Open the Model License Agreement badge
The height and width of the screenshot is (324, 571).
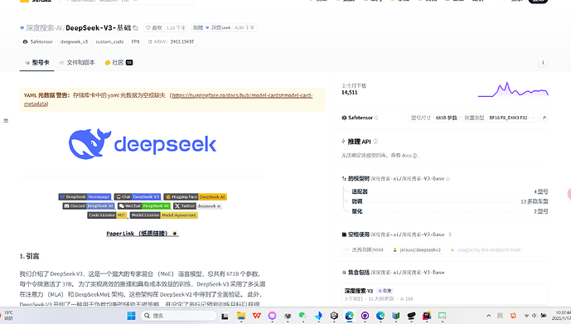(164, 215)
